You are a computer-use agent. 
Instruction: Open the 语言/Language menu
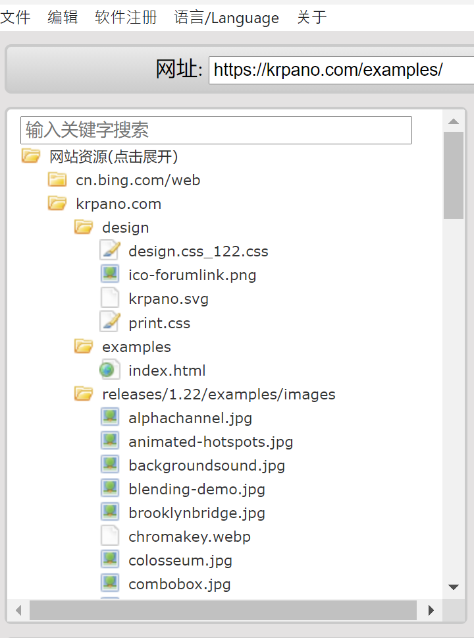coord(226,18)
